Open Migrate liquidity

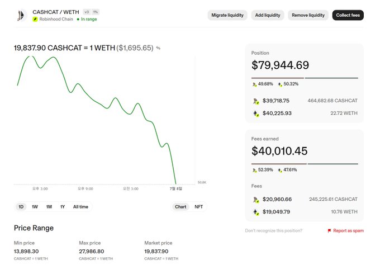227,15
